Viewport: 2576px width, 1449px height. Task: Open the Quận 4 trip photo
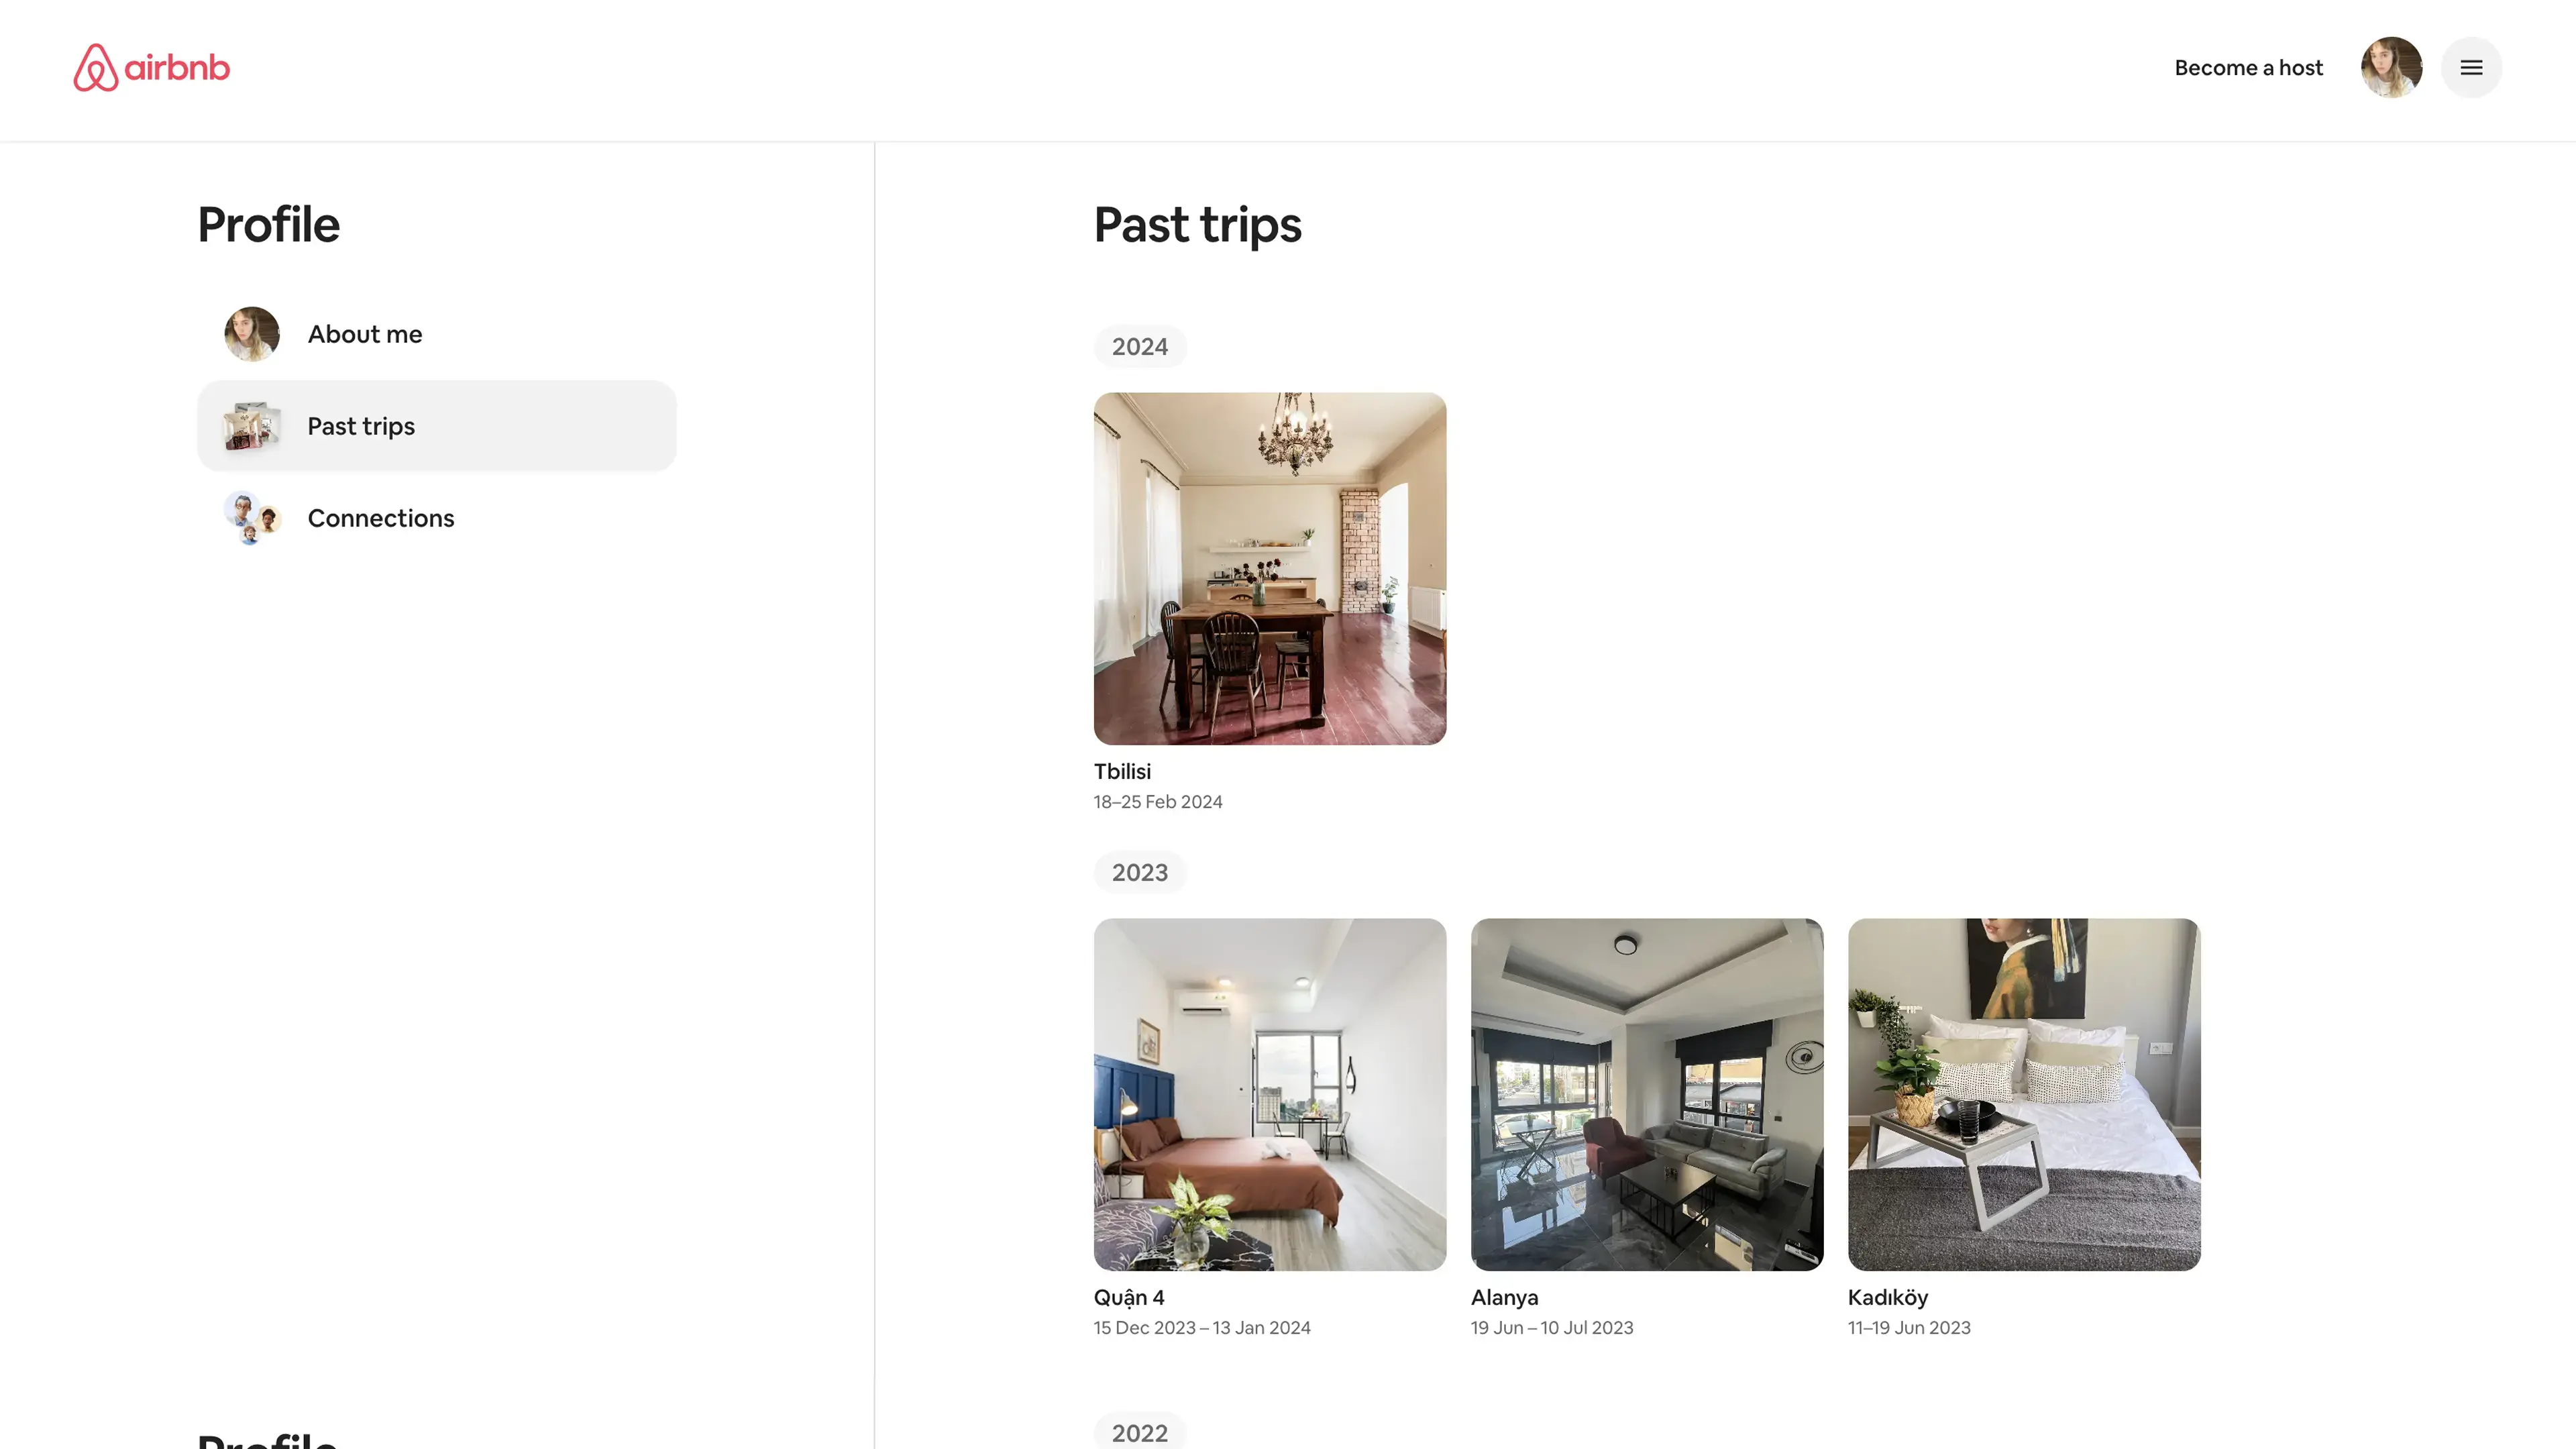(x=1269, y=1094)
